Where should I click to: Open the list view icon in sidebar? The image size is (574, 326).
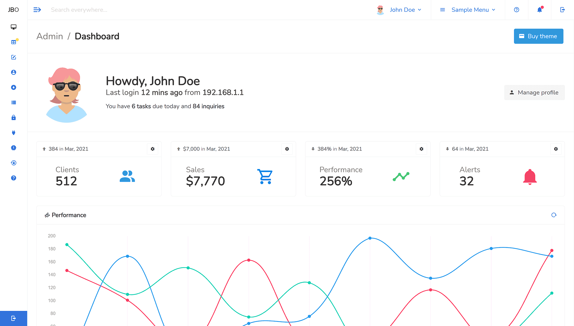tap(14, 102)
